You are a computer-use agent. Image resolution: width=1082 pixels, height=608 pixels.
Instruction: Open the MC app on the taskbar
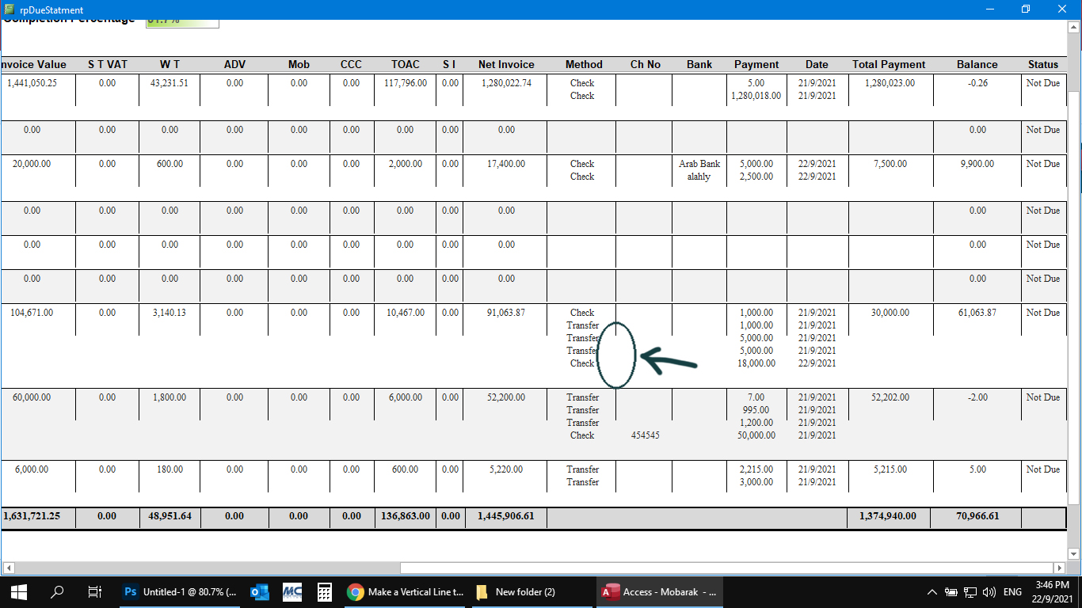pyautogui.click(x=291, y=591)
